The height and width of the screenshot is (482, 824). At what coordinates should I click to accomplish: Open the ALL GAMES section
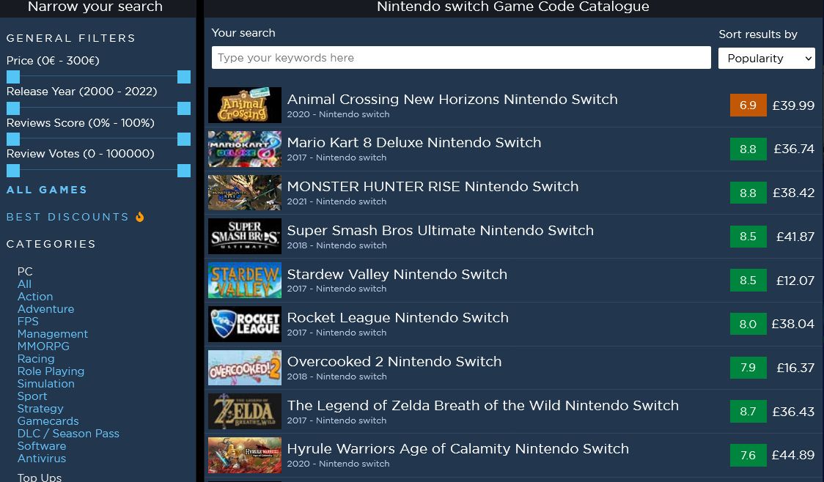46,190
